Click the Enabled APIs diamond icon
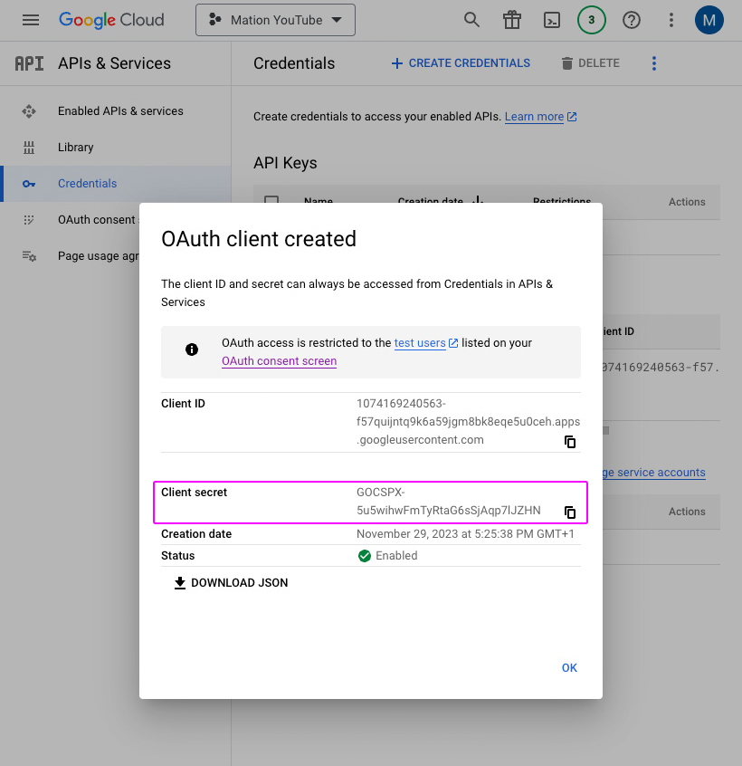This screenshot has height=766, width=742. 29,111
